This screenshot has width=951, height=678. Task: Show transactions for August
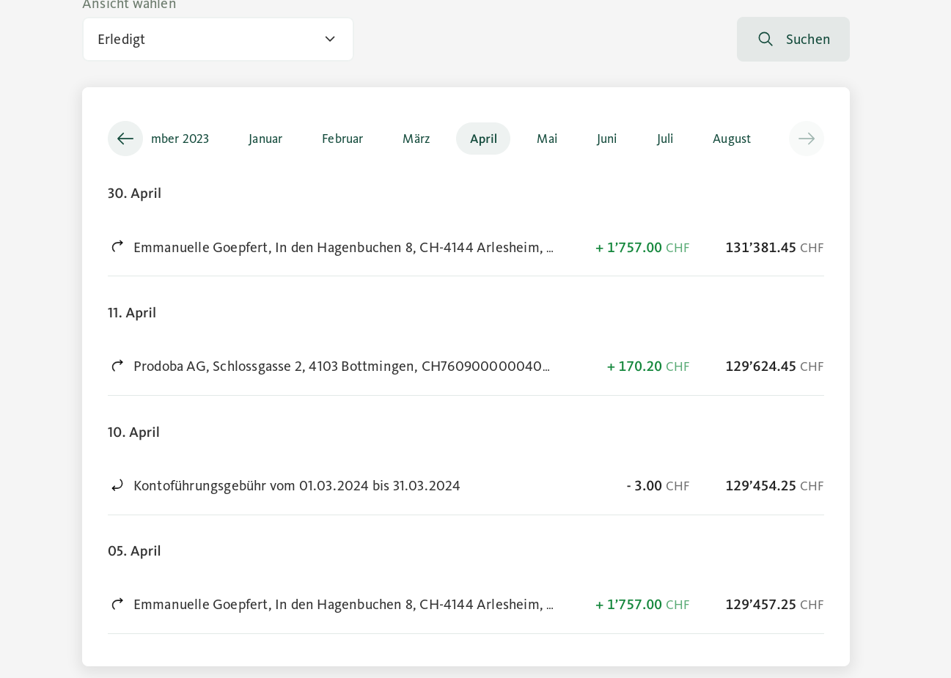(x=732, y=139)
